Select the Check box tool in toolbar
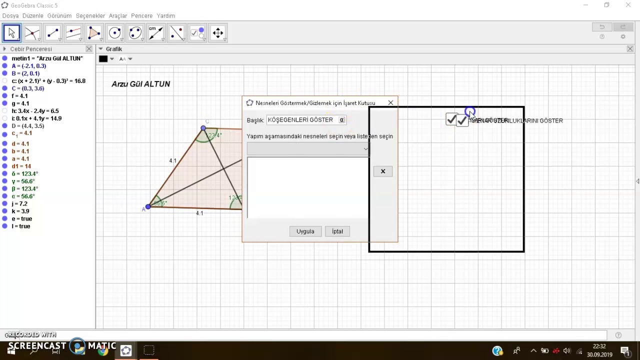Screen dimensions: 640x360 (197, 33)
